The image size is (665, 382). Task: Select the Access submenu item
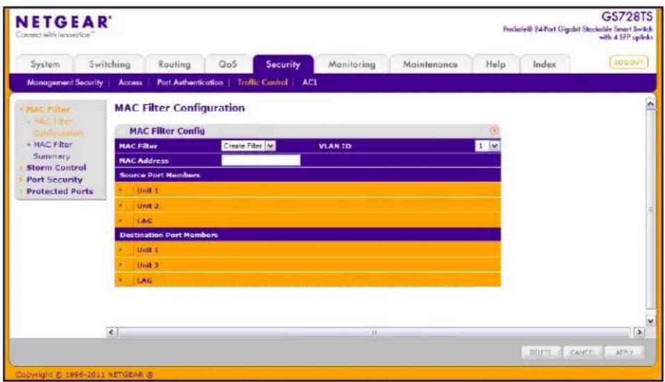[x=130, y=83]
